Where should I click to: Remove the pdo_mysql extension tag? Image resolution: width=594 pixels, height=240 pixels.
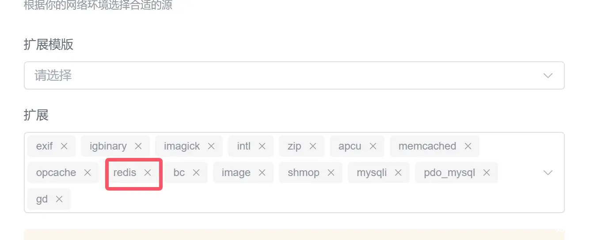[487, 172]
